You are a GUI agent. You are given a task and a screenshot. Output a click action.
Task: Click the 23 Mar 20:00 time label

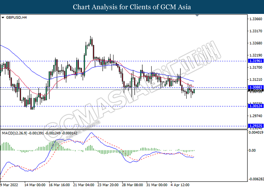tap(108, 185)
